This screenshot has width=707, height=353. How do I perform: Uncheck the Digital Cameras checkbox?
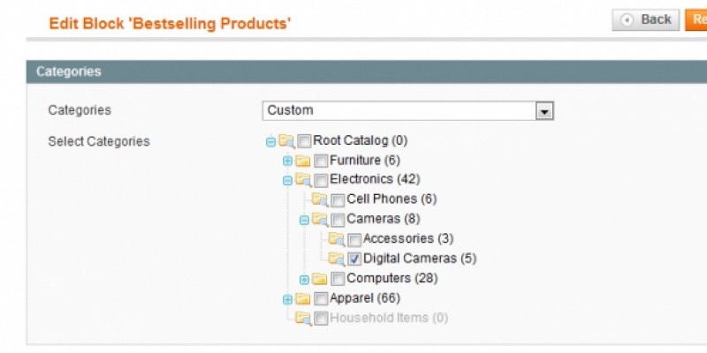(x=354, y=259)
